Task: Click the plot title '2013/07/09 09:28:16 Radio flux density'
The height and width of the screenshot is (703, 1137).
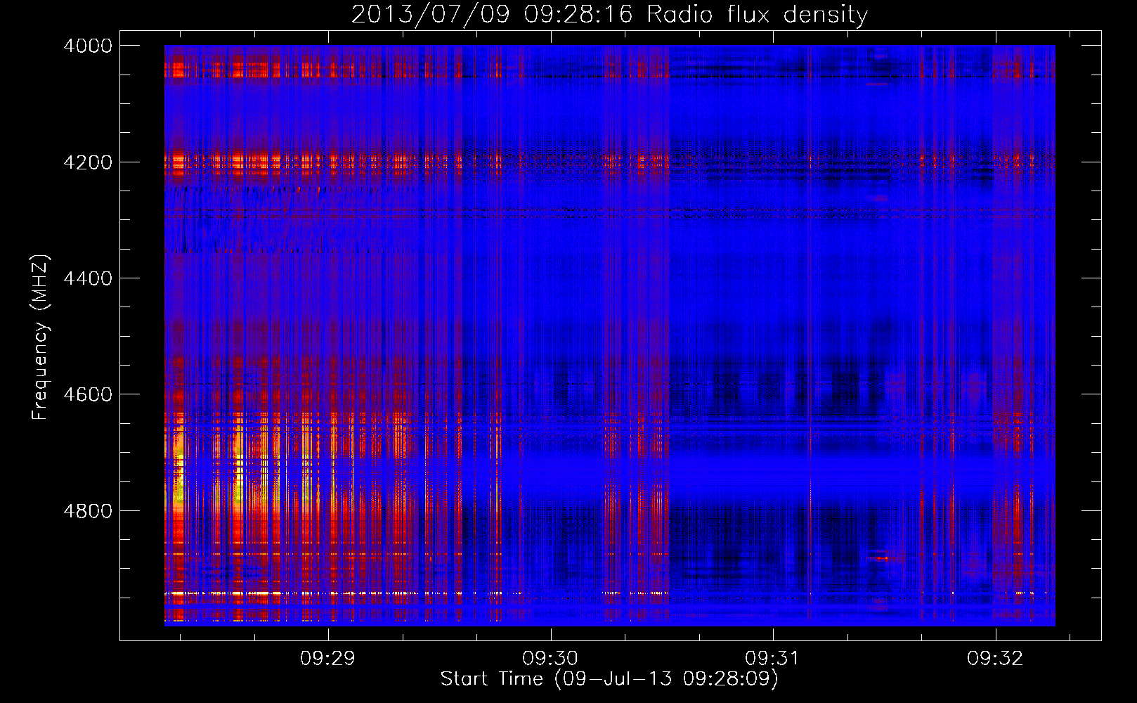Action: (x=609, y=14)
